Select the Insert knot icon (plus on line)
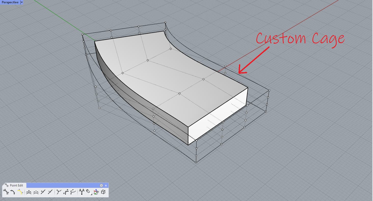This screenshot has height=201, width=373. tap(43, 192)
